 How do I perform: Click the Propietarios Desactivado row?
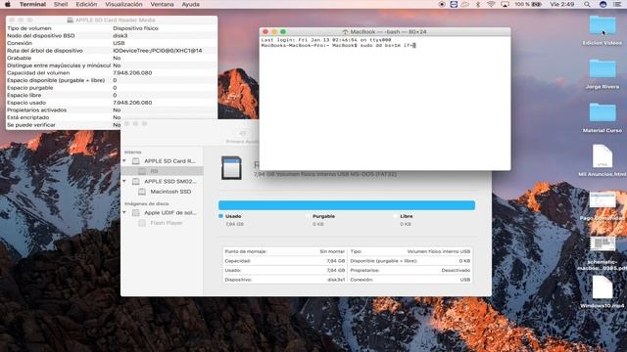(x=410, y=270)
